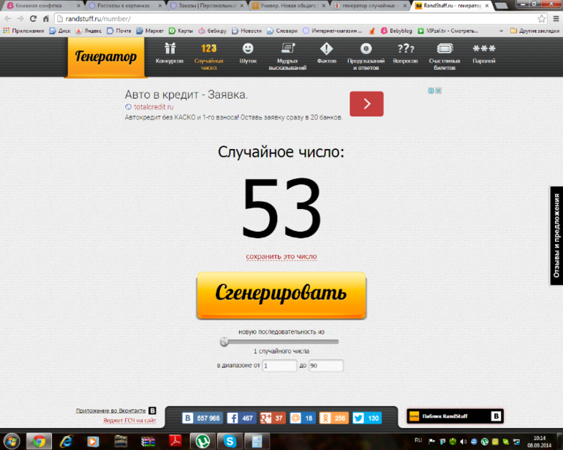Open the Отзывы и предложения side tab
Viewport: 563px width, 450px height.
pyautogui.click(x=556, y=236)
